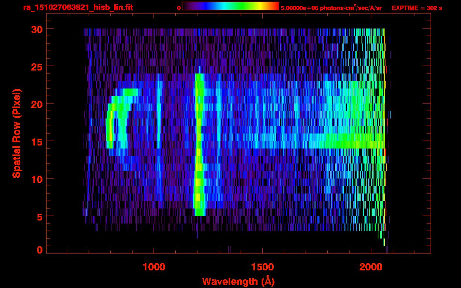Image resolution: width=461 pixels, height=288 pixels.
Task: Click the Spatial Row (Pixel) axis label
Action: (x=17, y=133)
